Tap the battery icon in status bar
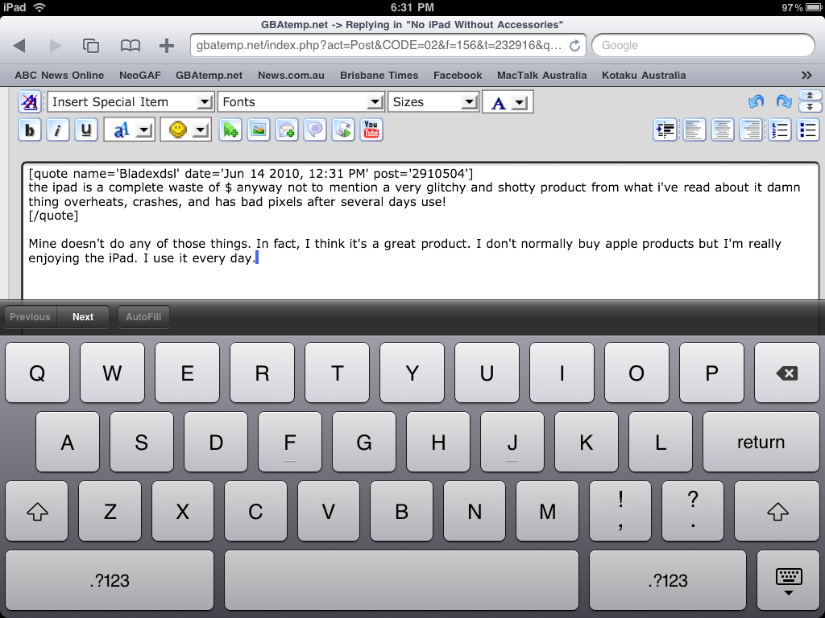This screenshot has width=825, height=618. coord(814,7)
